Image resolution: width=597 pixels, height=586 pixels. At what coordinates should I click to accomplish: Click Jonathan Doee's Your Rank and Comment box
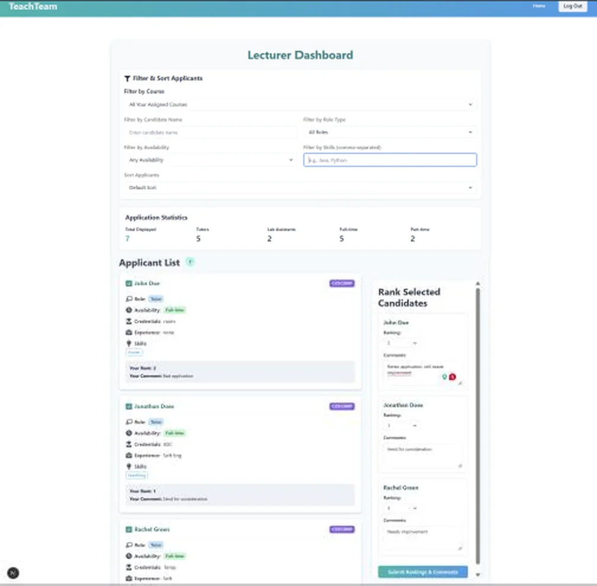(240, 495)
